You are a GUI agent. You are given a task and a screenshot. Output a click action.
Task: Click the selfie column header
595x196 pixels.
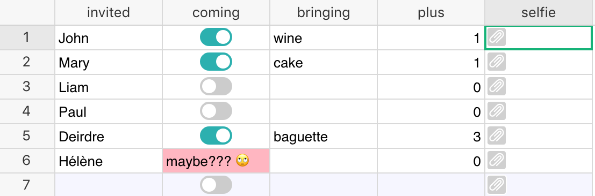tap(539, 12)
